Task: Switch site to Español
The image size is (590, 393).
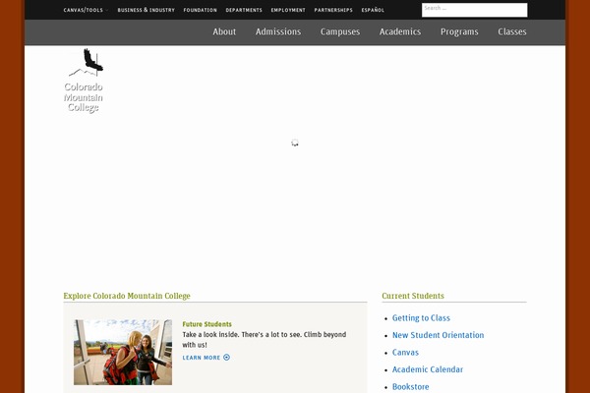Action: (373, 10)
